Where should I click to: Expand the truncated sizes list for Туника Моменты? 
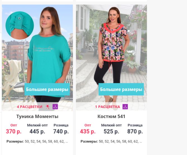67,142
